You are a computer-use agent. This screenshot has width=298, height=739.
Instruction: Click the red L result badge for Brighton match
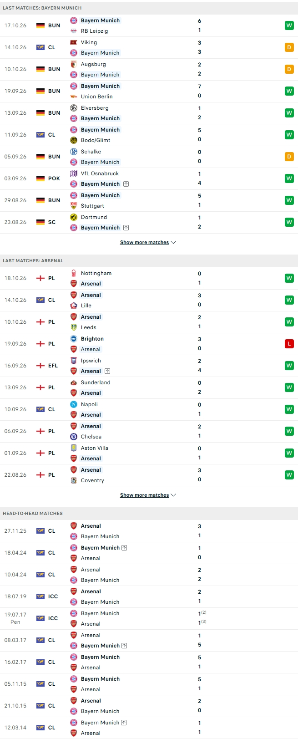(x=289, y=344)
